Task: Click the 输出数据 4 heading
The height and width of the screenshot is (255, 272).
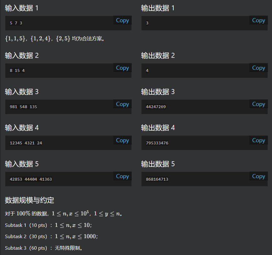Action: (x=158, y=128)
